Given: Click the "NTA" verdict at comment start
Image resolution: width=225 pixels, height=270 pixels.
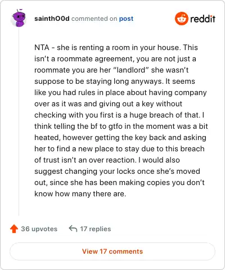Looking at the screenshot, I should [x=42, y=47].
